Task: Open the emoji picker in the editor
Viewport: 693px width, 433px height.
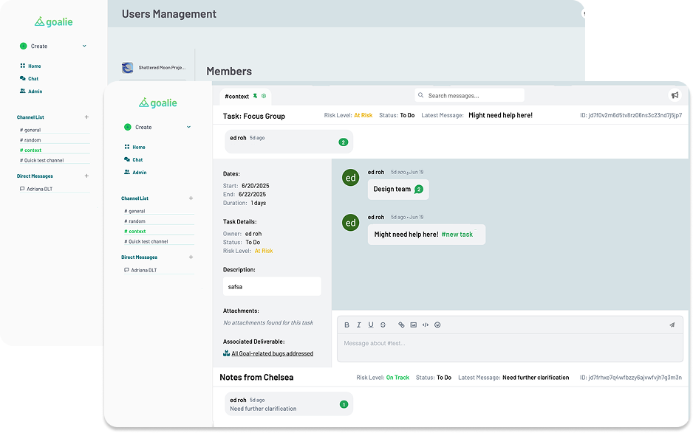Action: (437, 325)
